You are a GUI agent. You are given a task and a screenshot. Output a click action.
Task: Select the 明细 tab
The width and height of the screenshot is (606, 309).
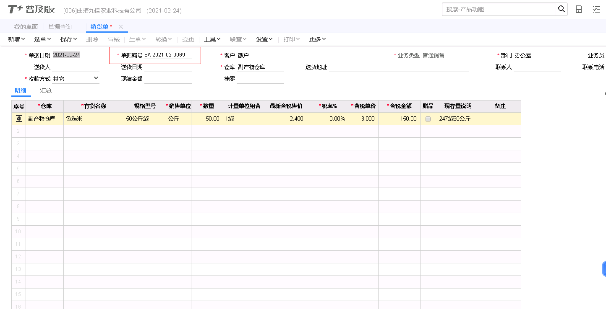point(21,90)
